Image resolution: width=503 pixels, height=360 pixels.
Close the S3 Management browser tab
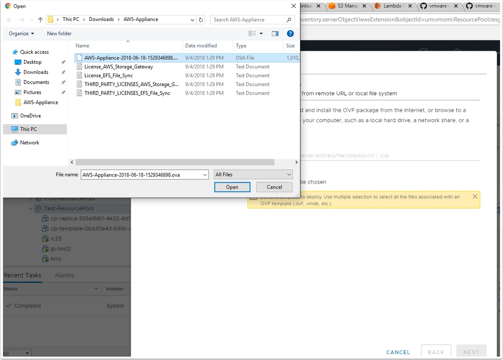pyautogui.click(x=364, y=6)
